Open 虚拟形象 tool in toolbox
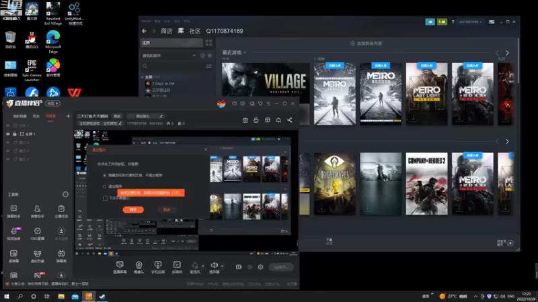The image size is (538, 302). pyautogui.click(x=38, y=256)
